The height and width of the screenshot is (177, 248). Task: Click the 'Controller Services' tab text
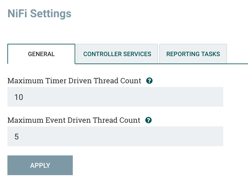pyautogui.click(x=117, y=54)
